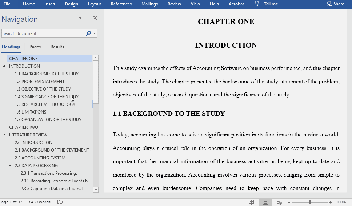Viewport: 352px width, 206px height.
Task: Click the 8439 words count
Action: click(40, 202)
